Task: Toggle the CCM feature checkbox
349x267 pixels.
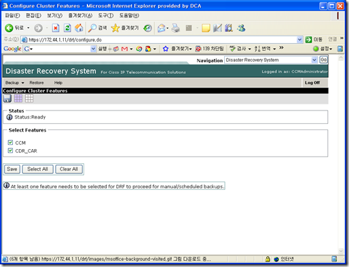Action: 10,142
